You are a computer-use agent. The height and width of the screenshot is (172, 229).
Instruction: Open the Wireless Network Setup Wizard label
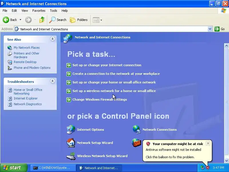tap(102, 156)
